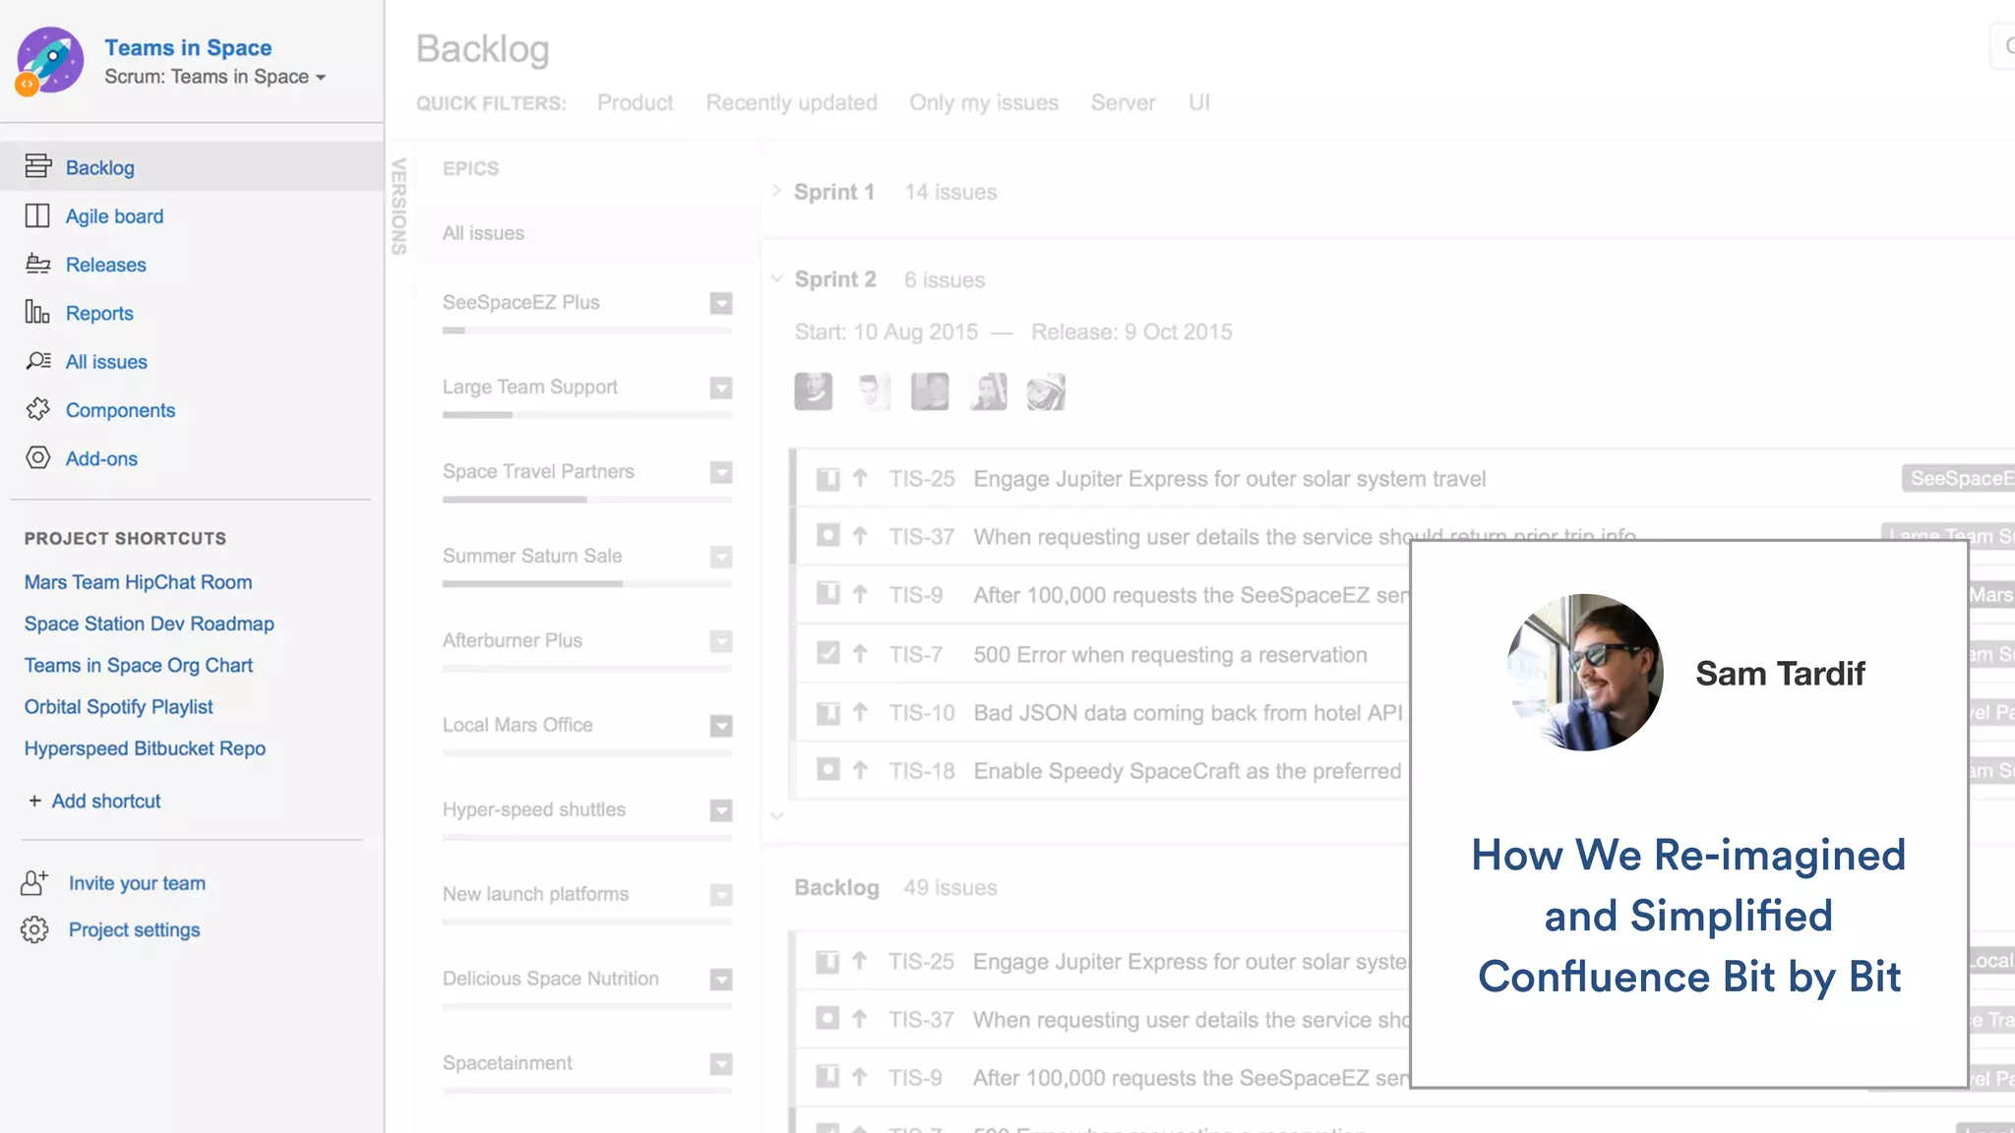
Task: Click issue type icon of TIS-25 in Sprint 2
Action: (x=828, y=479)
